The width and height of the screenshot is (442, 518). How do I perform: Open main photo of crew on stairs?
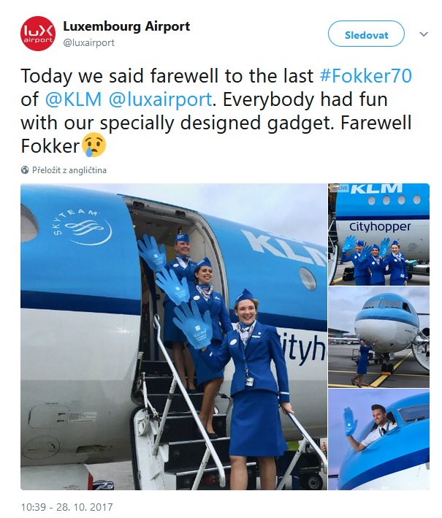[x=174, y=337]
